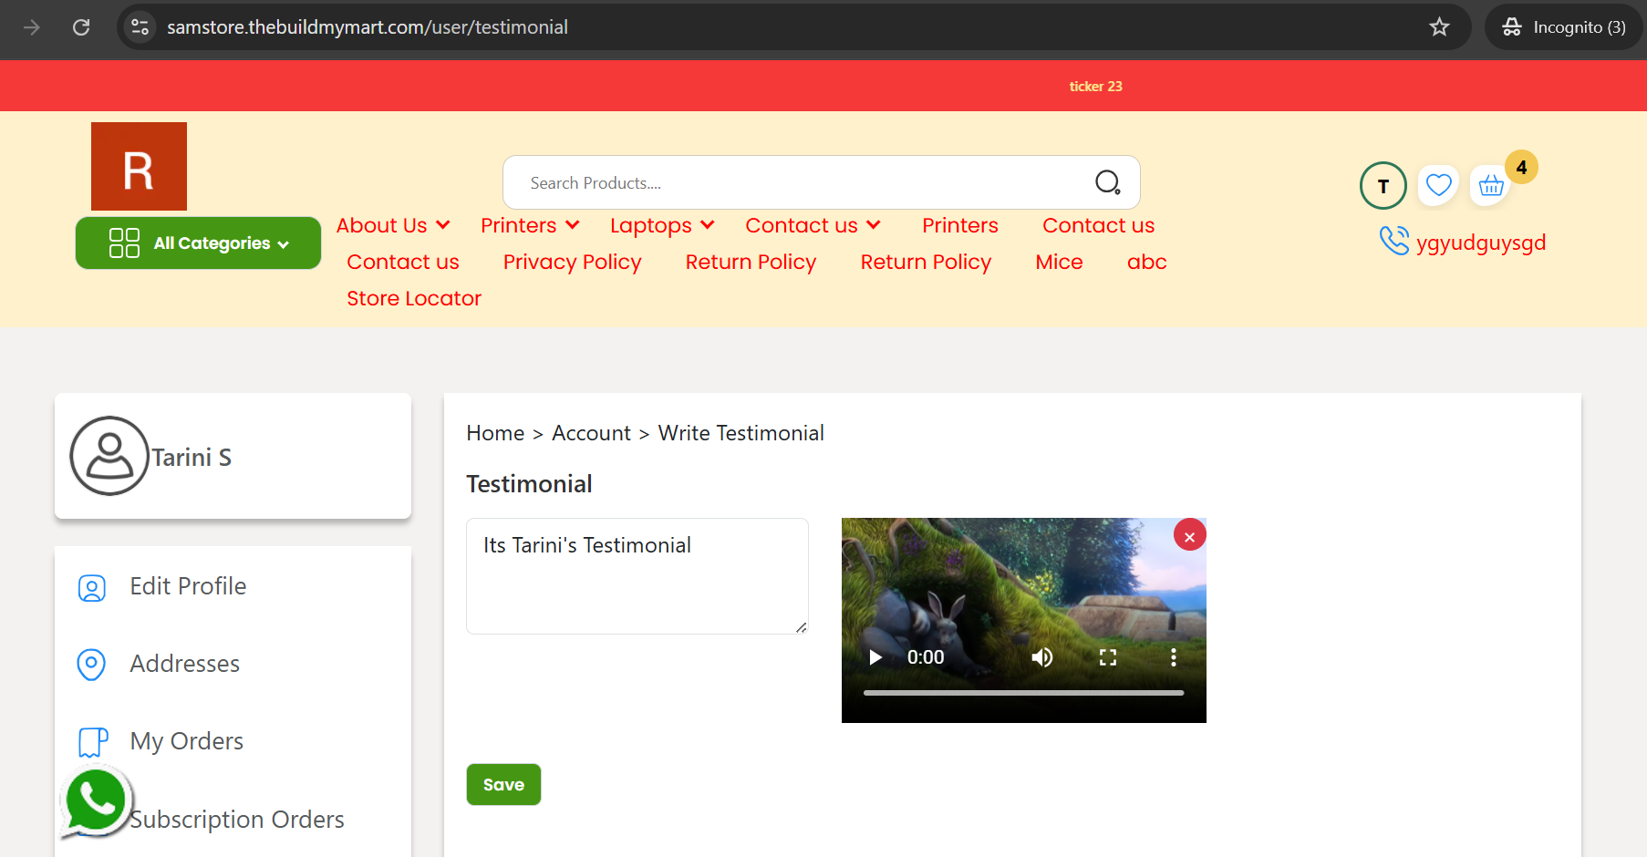Open Contact us link after Printers
Screen dimensions: 1647x857
point(1098,225)
